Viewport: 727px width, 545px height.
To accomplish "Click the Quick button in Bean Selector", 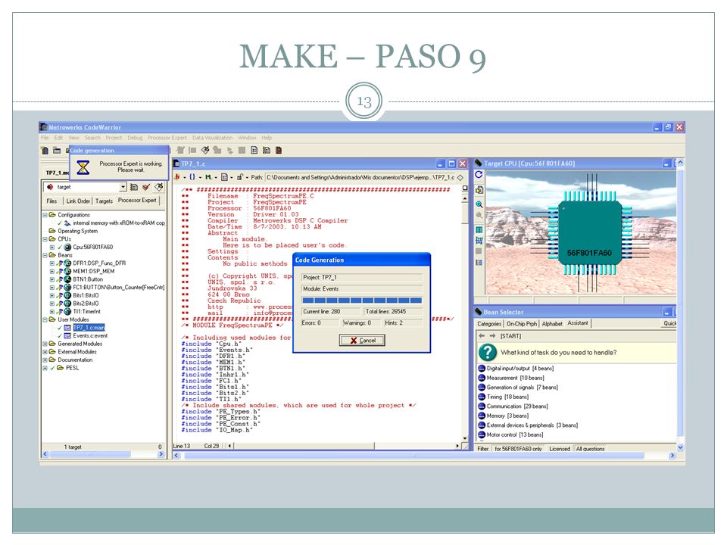I will [x=669, y=323].
